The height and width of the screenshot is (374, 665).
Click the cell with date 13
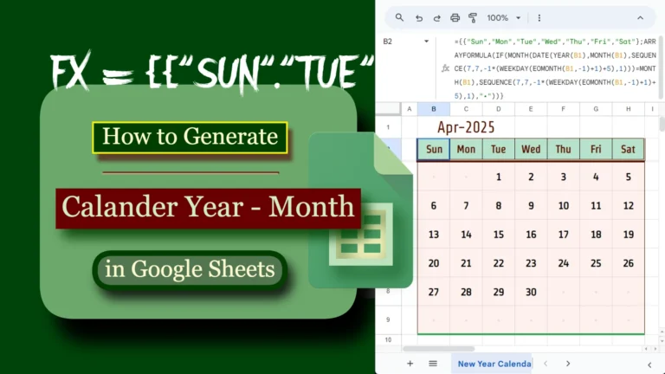tap(434, 235)
